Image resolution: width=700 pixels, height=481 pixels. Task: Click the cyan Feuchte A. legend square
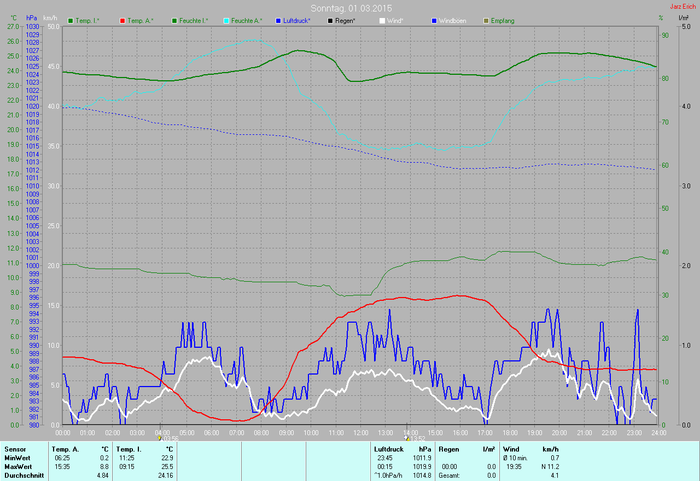tap(226, 21)
